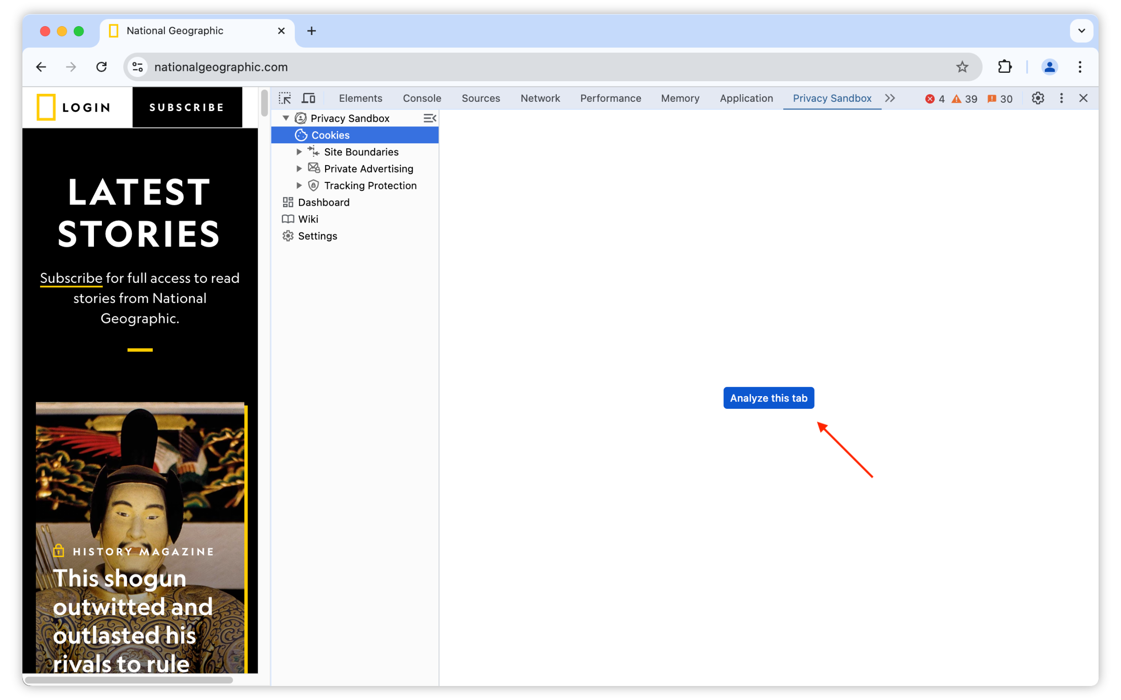Collapse the Privacy Sandbox tree node

pyautogui.click(x=286, y=119)
